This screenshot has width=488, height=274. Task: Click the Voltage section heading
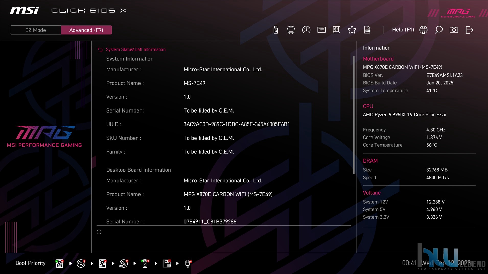371,193
